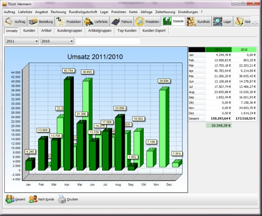Click the 40.784 bar label in chart
The width and height of the screenshot is (262, 216).
(69, 70)
